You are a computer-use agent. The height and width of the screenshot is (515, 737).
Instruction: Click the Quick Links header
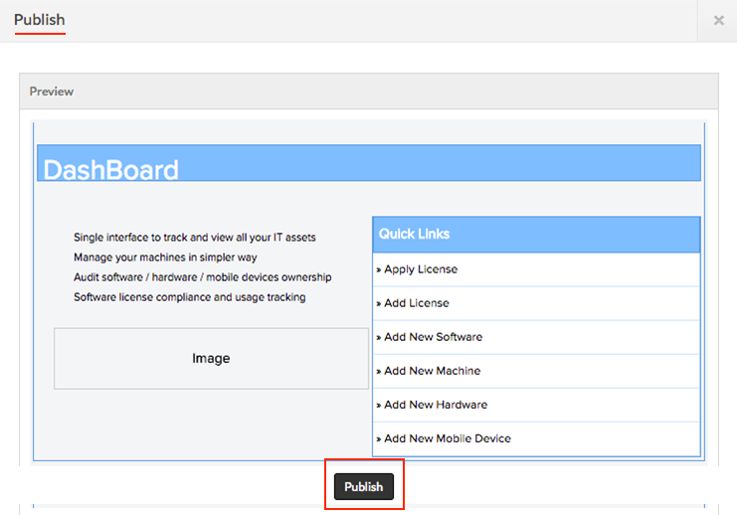(x=415, y=234)
